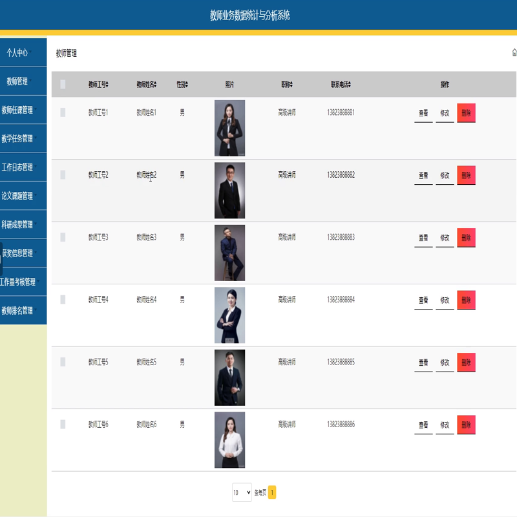Screen dimensions: 517x517
Task: Check the box for 教师工号3 row
Action: [63, 237]
